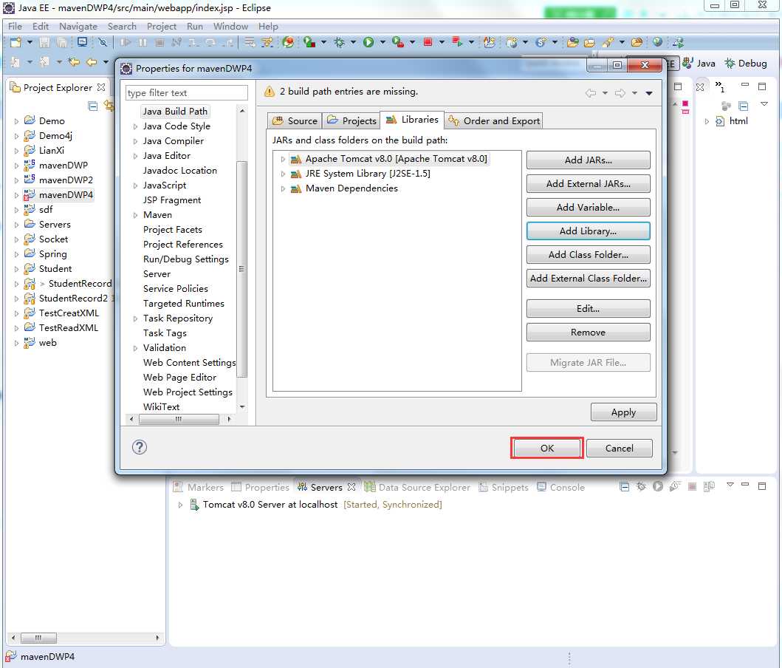Open the Project menu
This screenshot has width=782, height=668.
pyautogui.click(x=162, y=27)
